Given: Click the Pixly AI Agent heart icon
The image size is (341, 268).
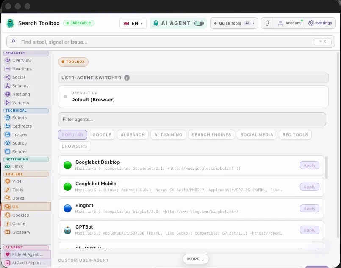Looking at the screenshot, I should click(x=8, y=254).
